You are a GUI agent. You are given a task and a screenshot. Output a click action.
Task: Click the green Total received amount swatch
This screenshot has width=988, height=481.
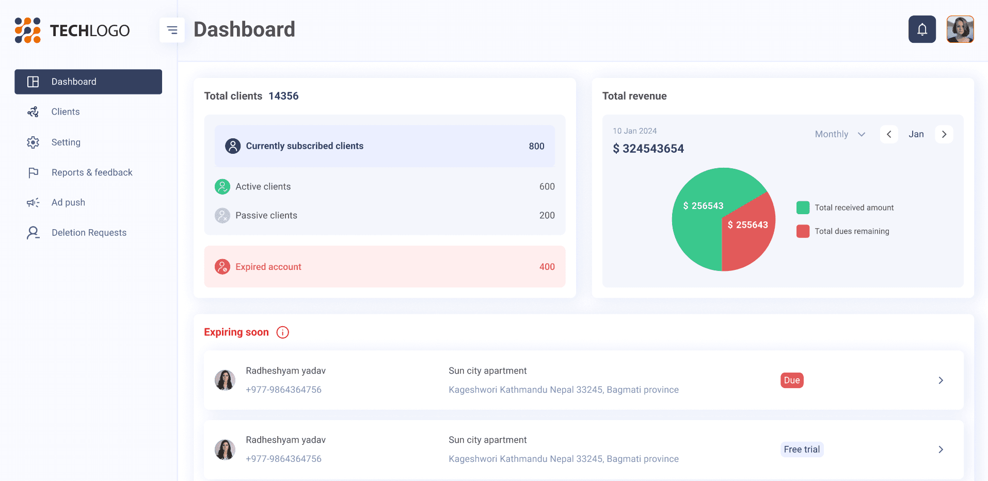tap(803, 207)
